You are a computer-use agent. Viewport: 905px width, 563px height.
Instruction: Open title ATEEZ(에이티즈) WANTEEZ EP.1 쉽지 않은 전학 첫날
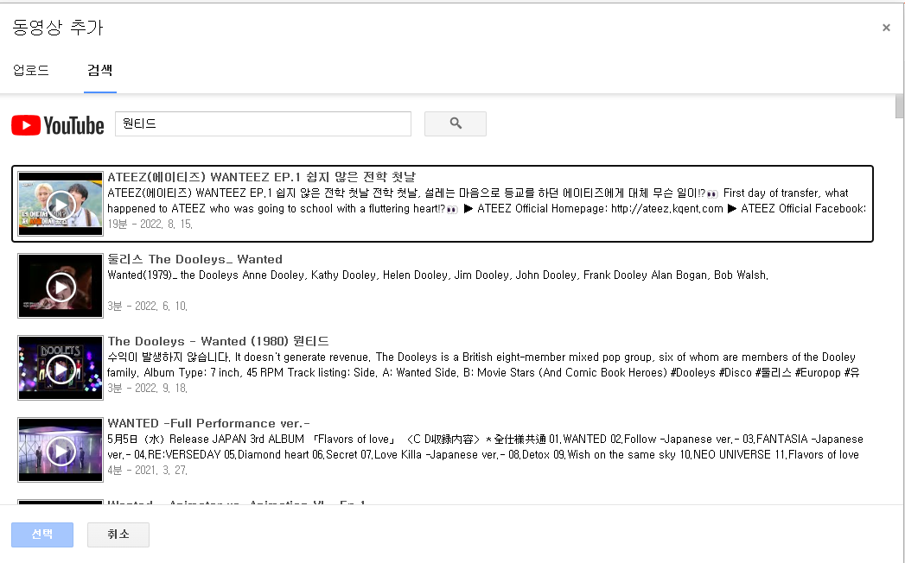(x=261, y=177)
